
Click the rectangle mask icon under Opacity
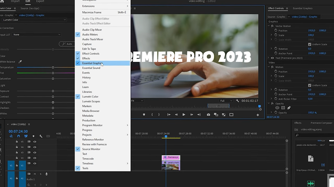283,108
